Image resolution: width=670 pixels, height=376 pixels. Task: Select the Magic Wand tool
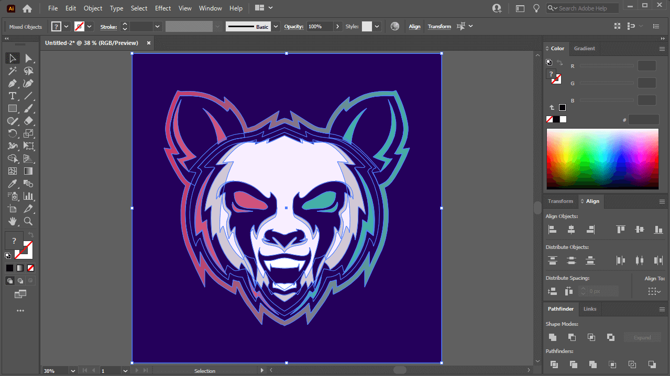click(x=13, y=71)
